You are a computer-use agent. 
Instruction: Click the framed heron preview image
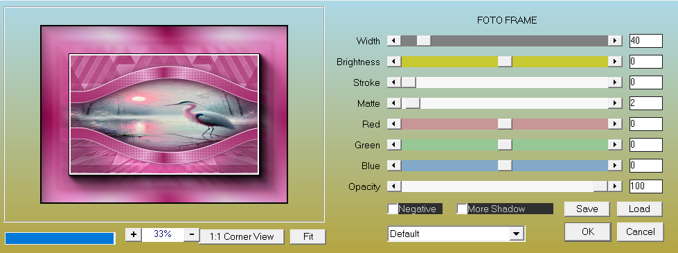(x=164, y=114)
